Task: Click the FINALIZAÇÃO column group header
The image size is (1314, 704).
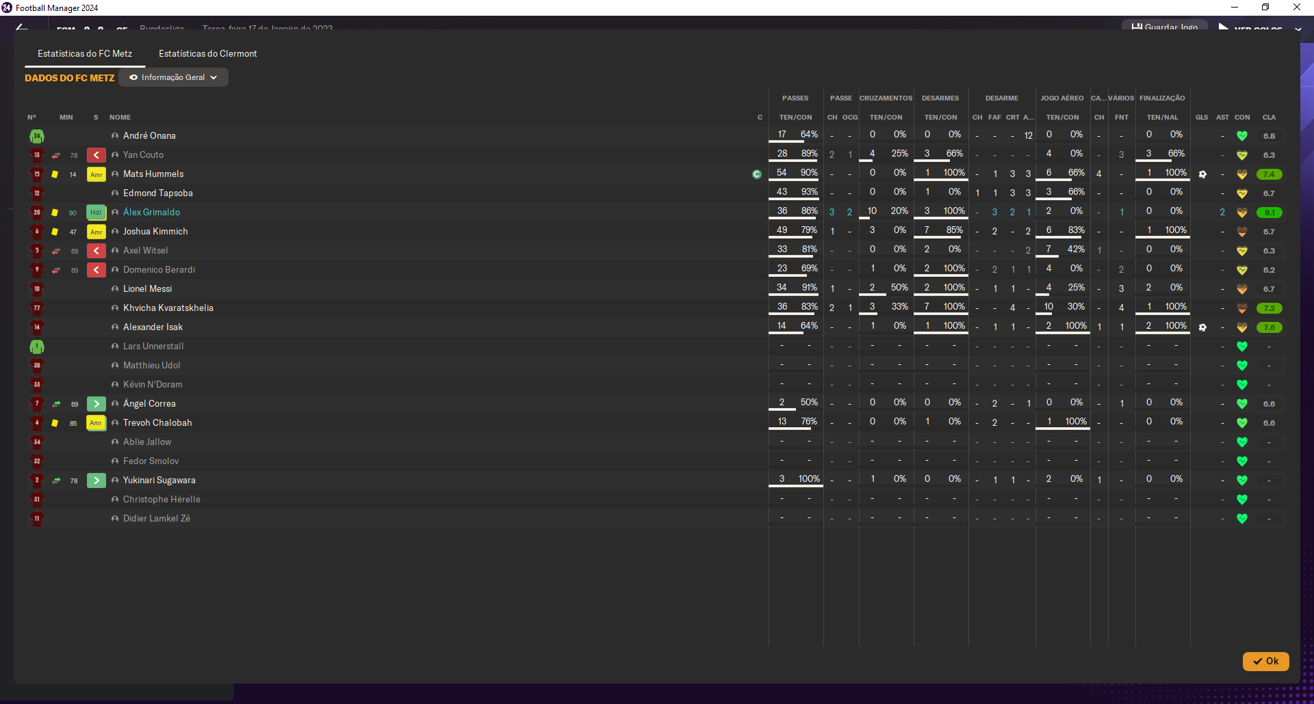Action: coord(1162,98)
